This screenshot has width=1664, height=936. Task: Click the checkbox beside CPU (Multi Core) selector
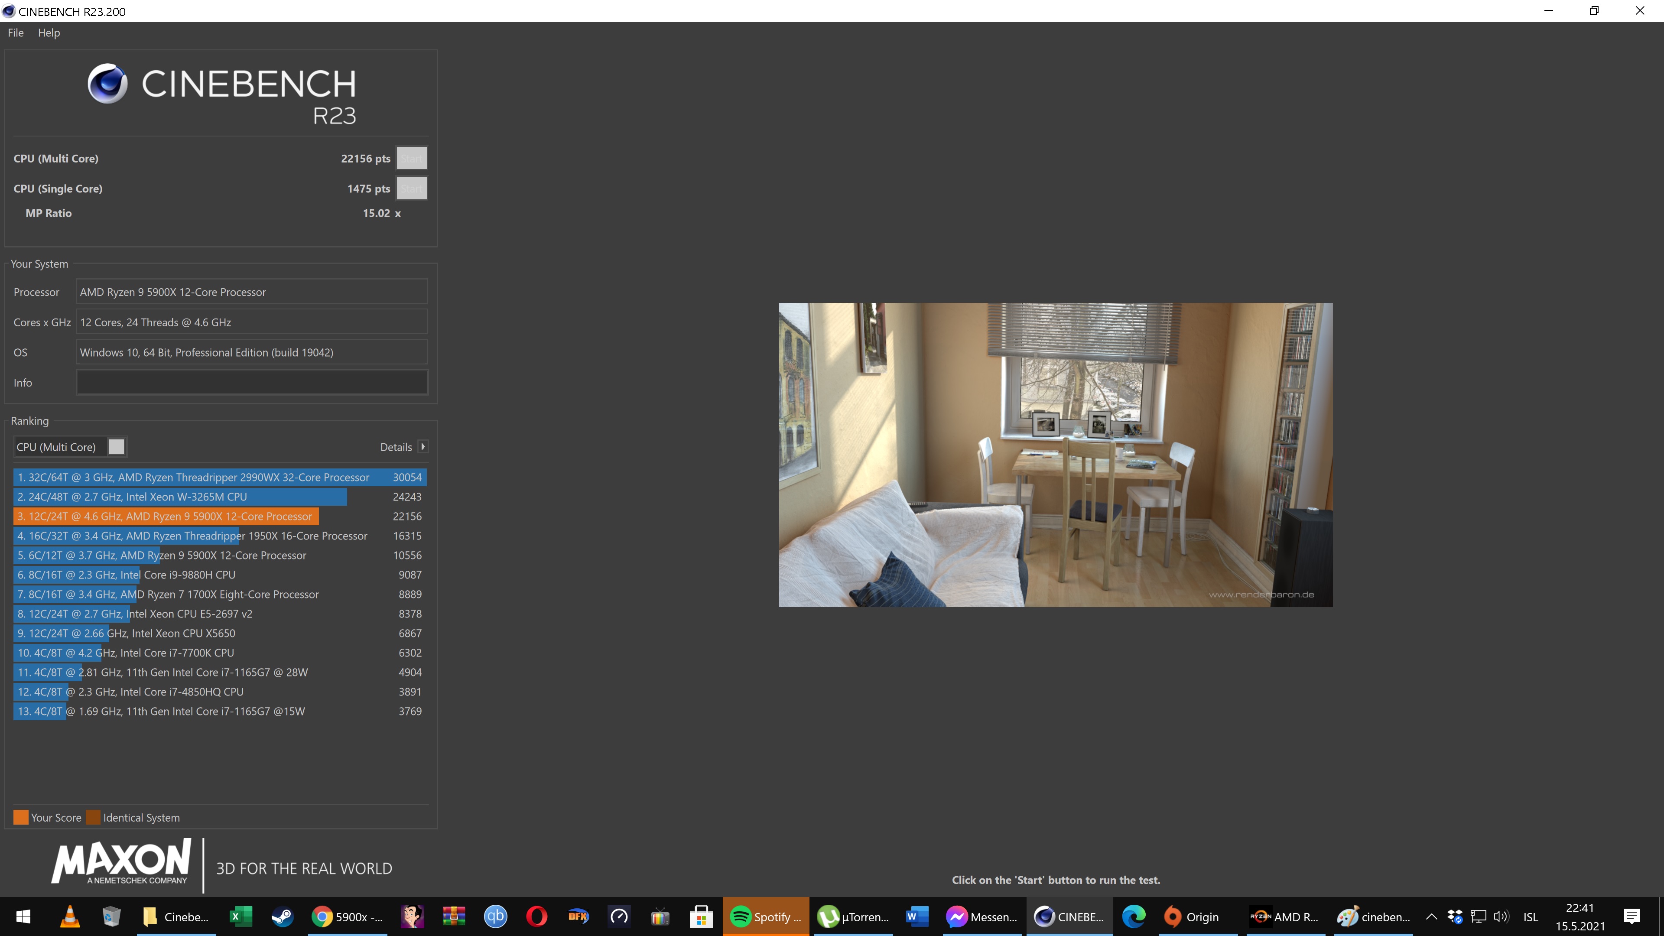pos(117,446)
